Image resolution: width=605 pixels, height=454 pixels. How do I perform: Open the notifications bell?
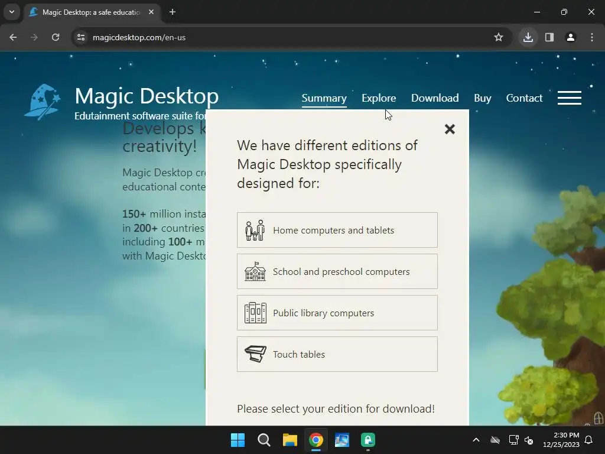589,440
